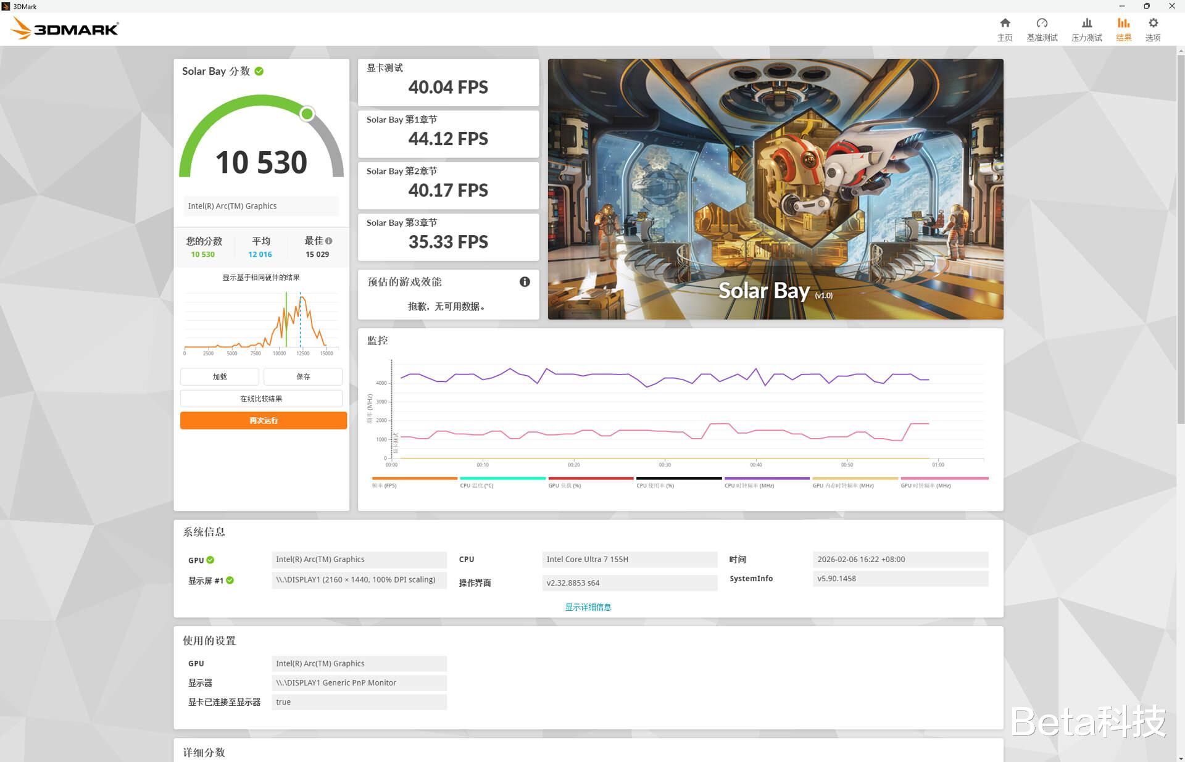The width and height of the screenshot is (1185, 762).
Task: Open the Benchmarks (基准测试) gauge icon
Action: click(1042, 23)
